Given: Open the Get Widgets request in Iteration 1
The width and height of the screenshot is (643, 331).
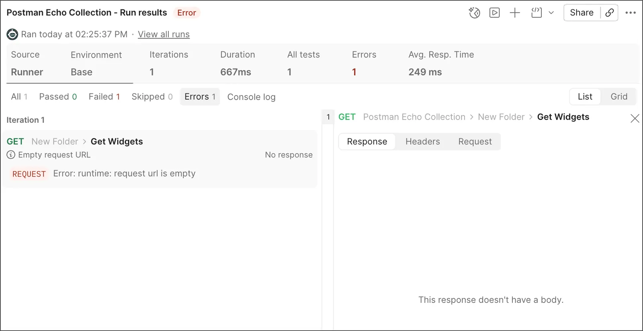Looking at the screenshot, I should pyautogui.click(x=117, y=142).
